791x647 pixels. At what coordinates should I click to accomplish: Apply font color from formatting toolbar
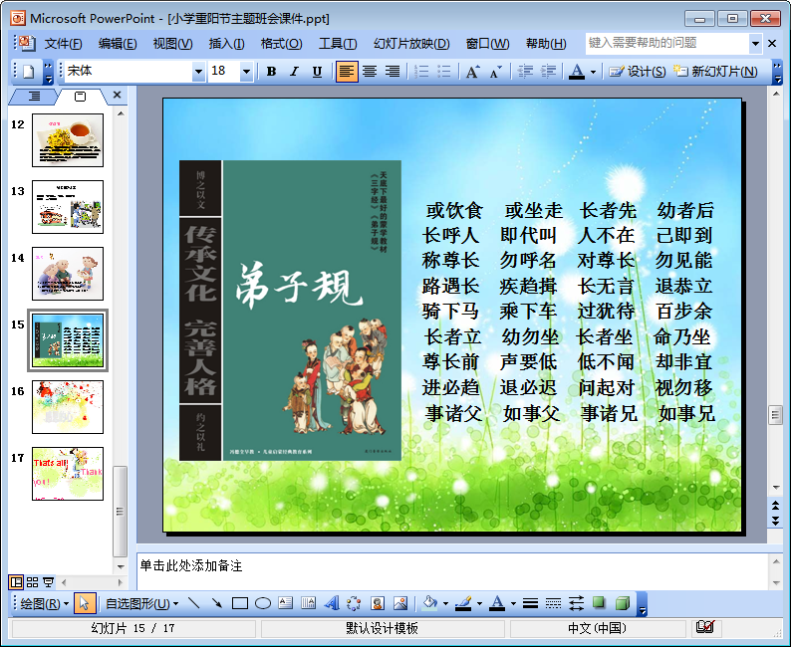(577, 72)
